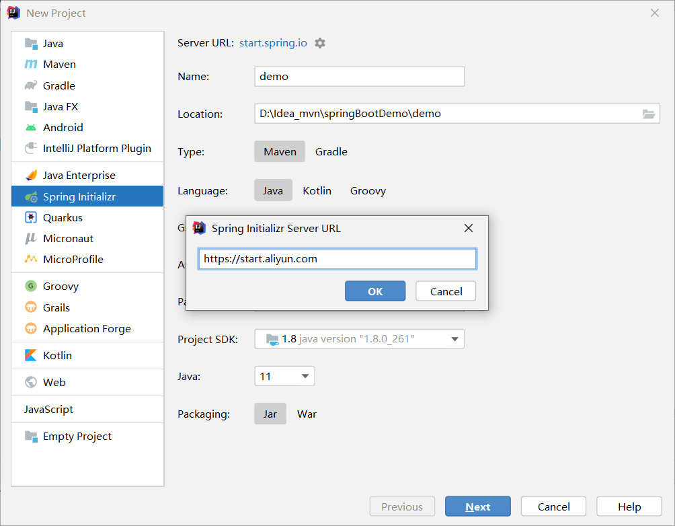Click the Java project type icon
Image resolution: width=675 pixels, height=526 pixels.
tap(31, 44)
